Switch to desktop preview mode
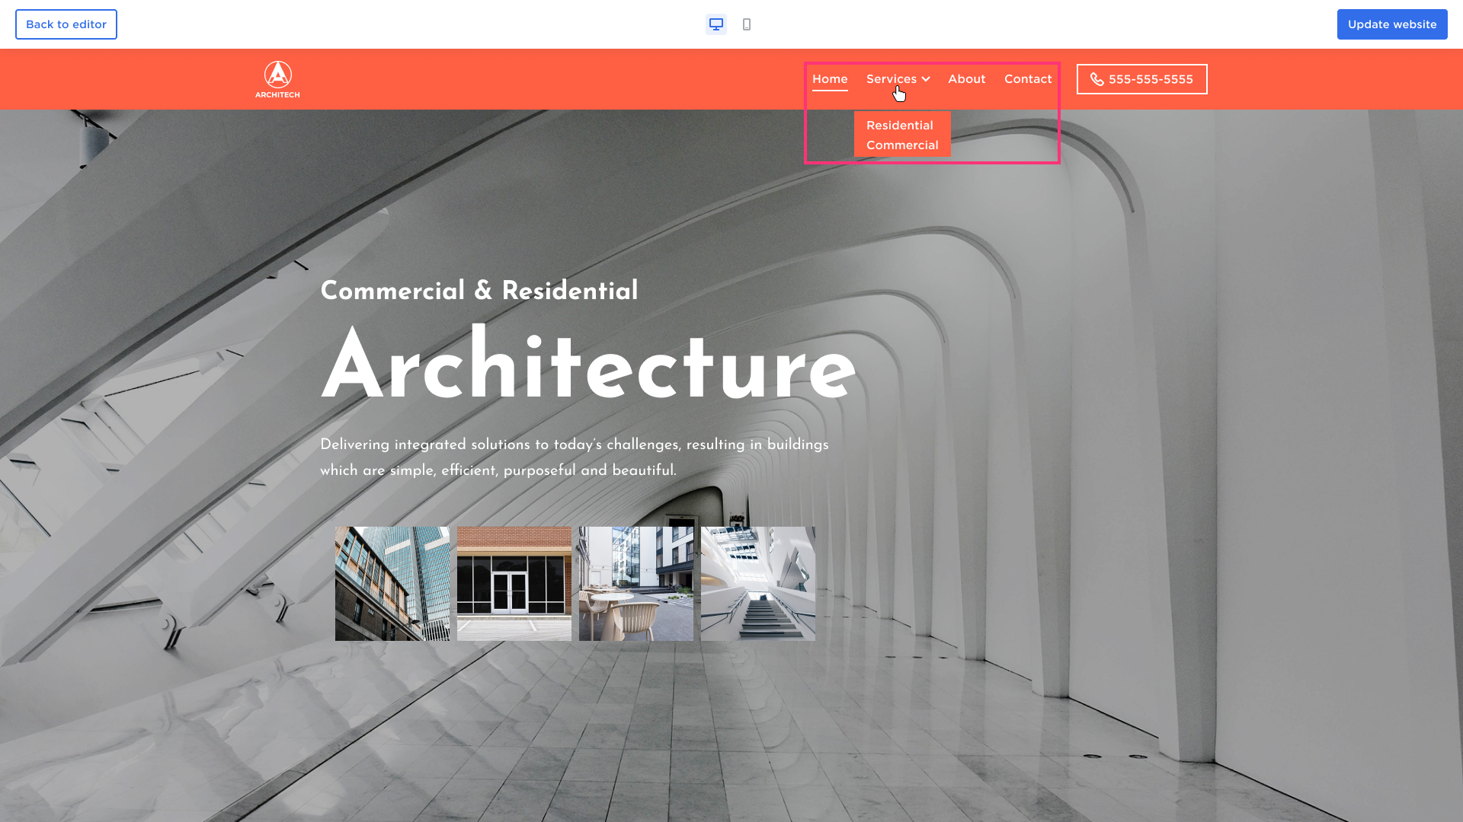The image size is (1463, 822). tap(715, 24)
